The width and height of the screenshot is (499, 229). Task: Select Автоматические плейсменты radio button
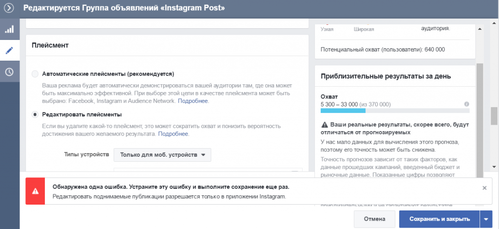(35, 74)
